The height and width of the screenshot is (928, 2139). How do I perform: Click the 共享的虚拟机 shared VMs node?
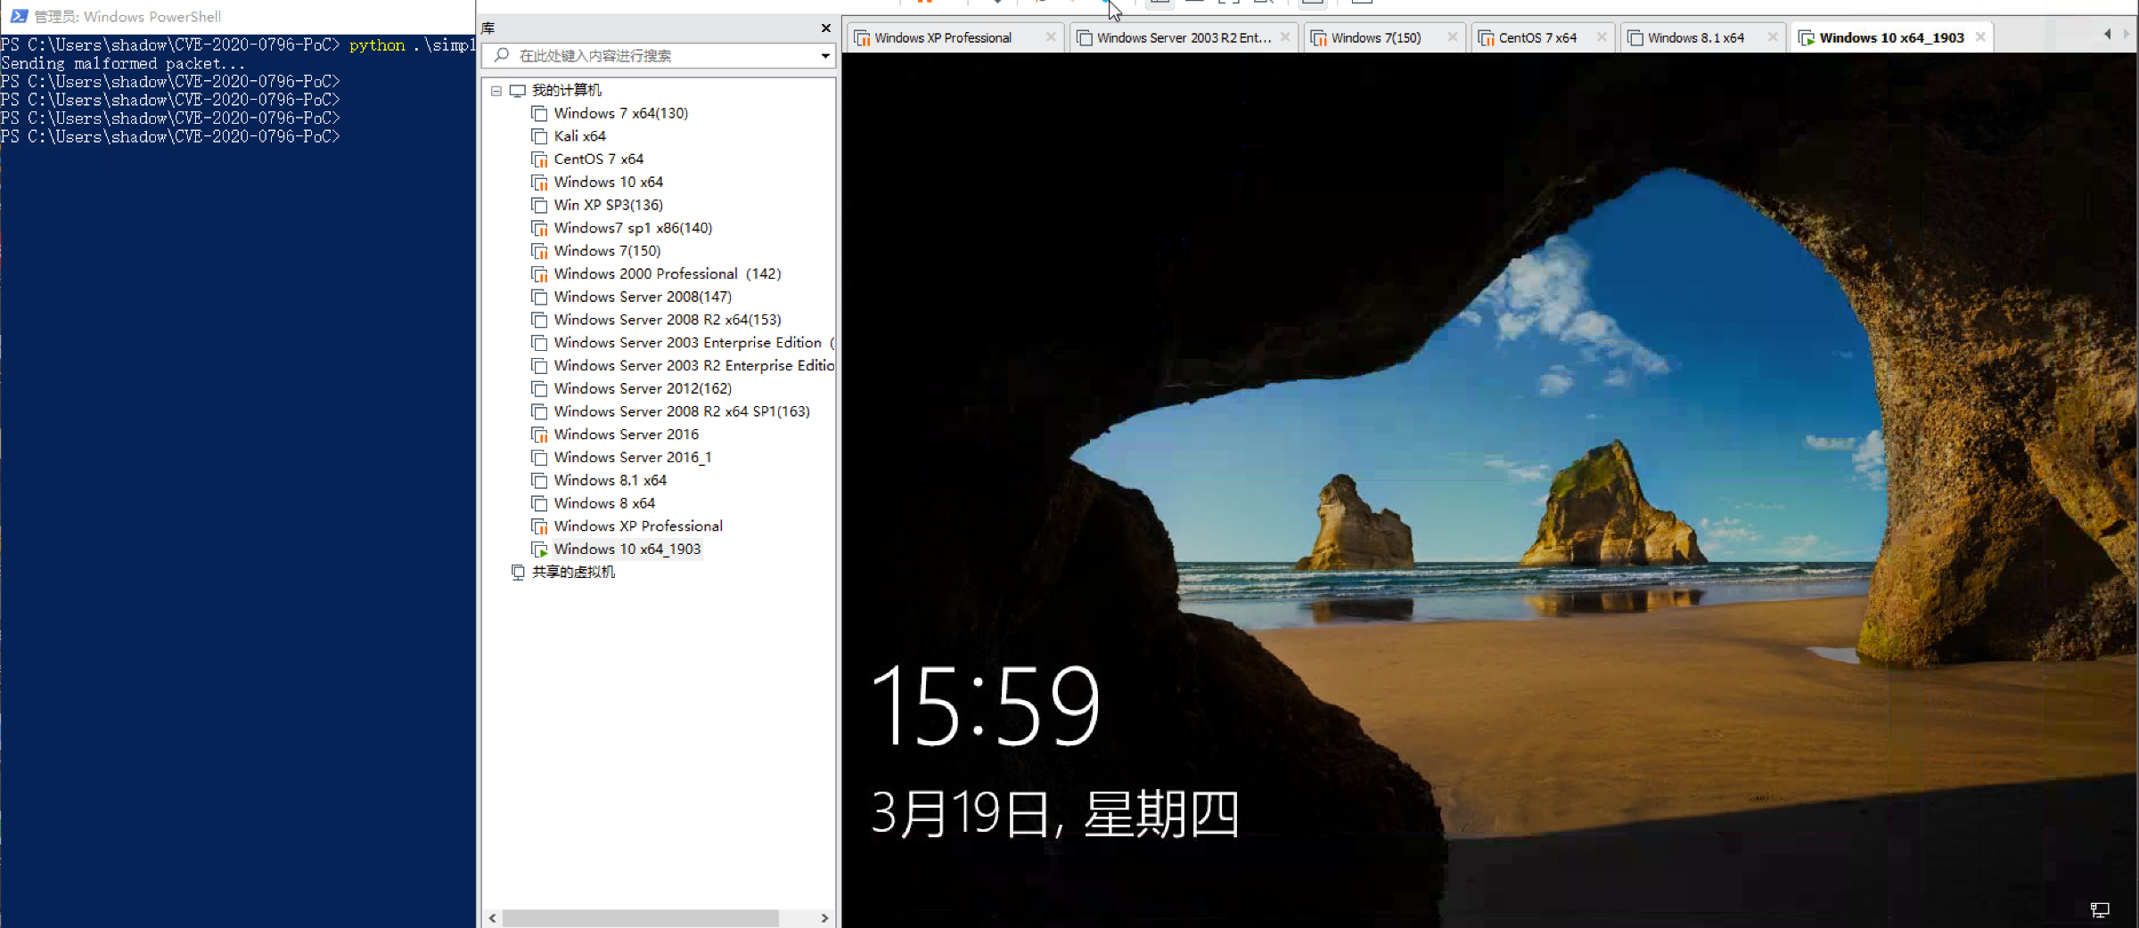point(573,572)
